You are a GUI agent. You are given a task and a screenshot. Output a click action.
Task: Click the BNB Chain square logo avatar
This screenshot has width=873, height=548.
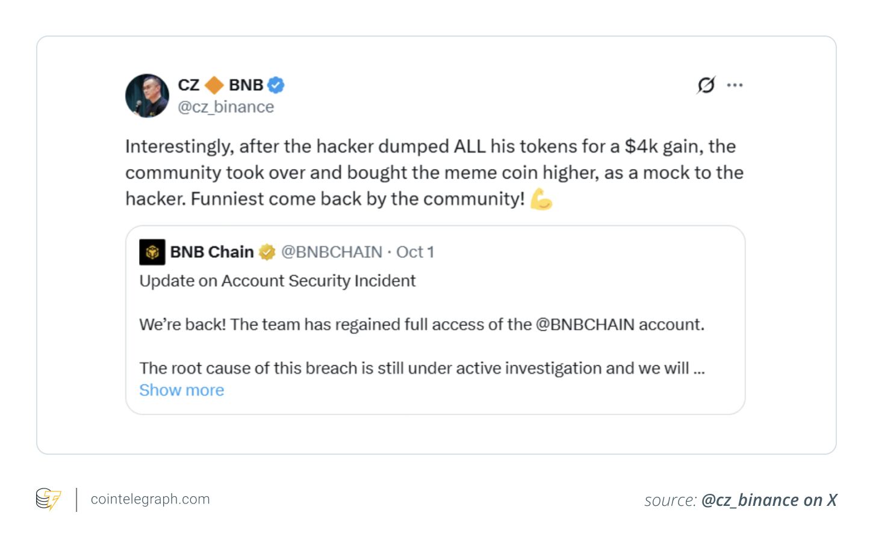[152, 251]
